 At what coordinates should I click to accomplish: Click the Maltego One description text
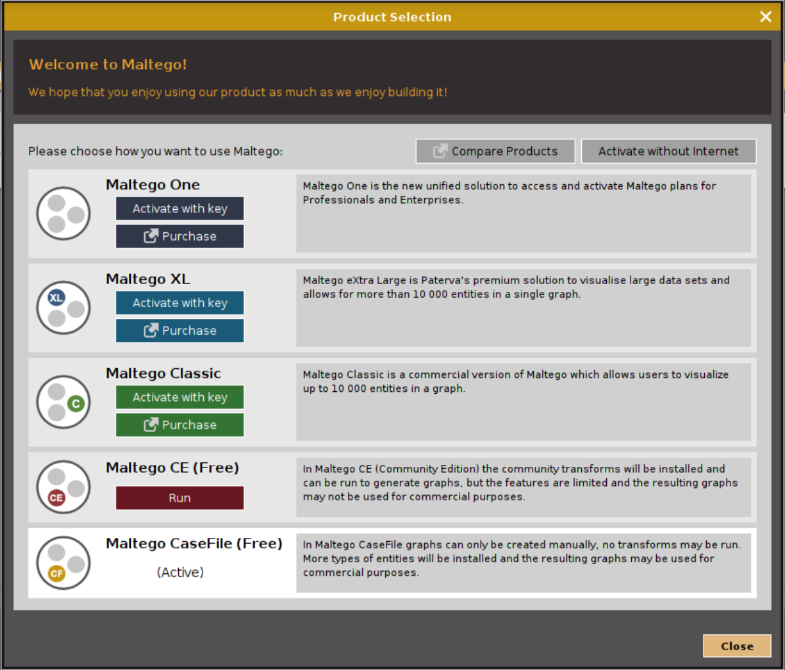click(x=509, y=193)
